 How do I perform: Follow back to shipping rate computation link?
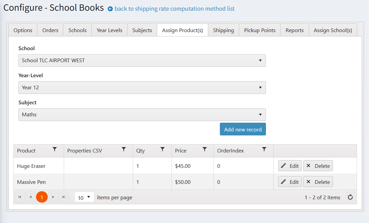point(174,9)
